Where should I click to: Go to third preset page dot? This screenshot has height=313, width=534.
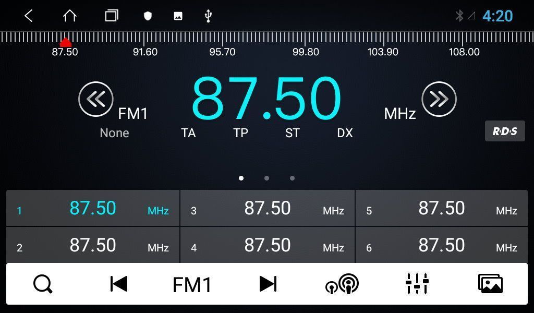pyautogui.click(x=292, y=178)
